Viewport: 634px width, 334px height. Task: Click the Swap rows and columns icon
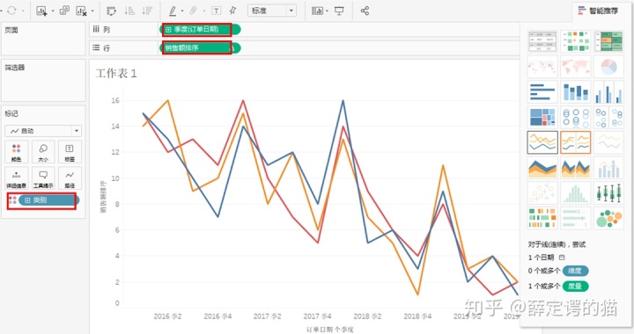coord(111,11)
